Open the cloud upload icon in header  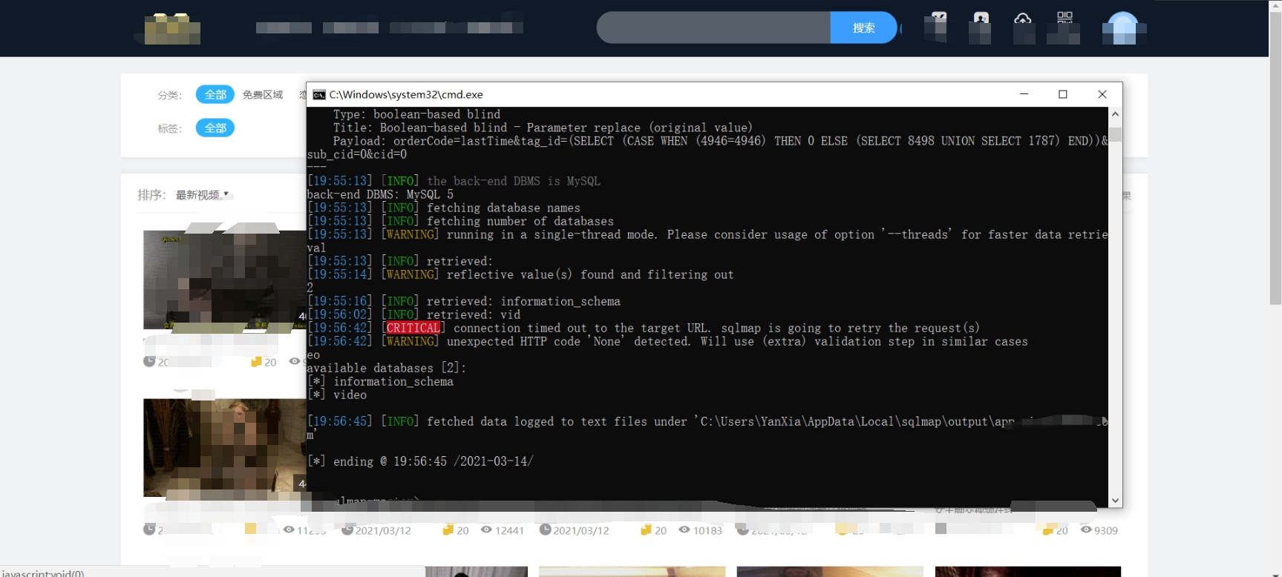pyautogui.click(x=1023, y=20)
